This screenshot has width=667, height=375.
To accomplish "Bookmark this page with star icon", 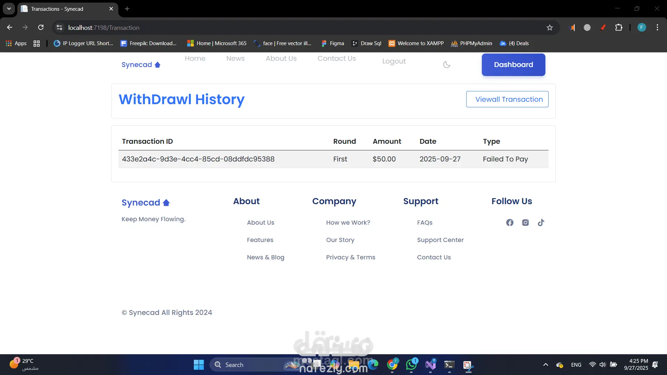I will click(x=550, y=27).
